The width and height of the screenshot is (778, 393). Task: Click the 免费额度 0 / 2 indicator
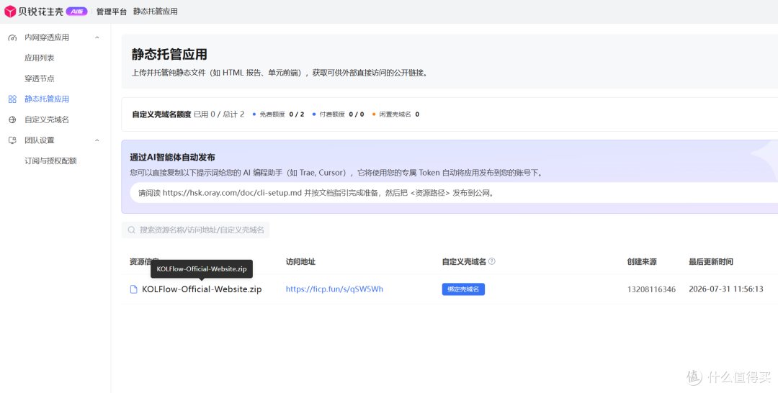(278, 114)
